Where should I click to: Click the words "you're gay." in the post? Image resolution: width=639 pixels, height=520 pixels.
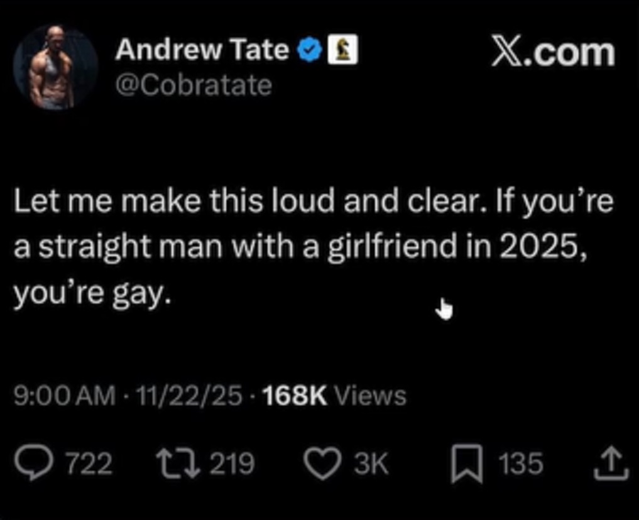click(x=92, y=293)
